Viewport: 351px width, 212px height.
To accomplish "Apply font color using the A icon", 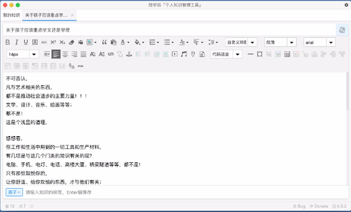I will 123,42.
